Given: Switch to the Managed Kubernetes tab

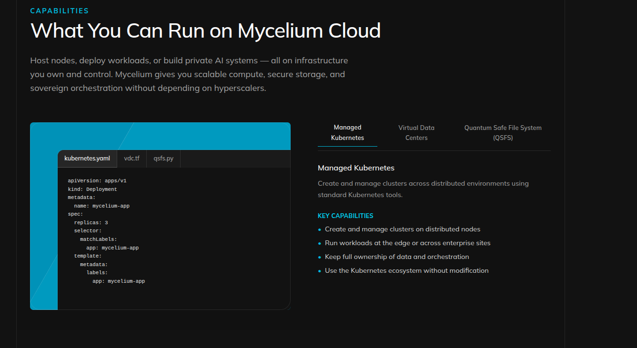Looking at the screenshot, I should tap(347, 133).
